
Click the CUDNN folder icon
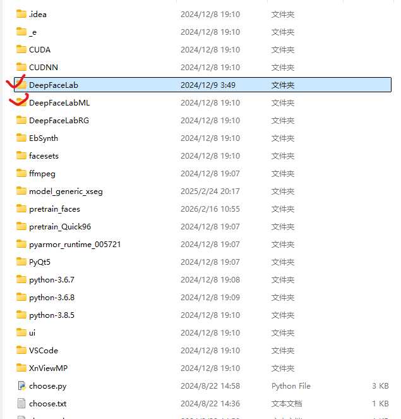21,67
